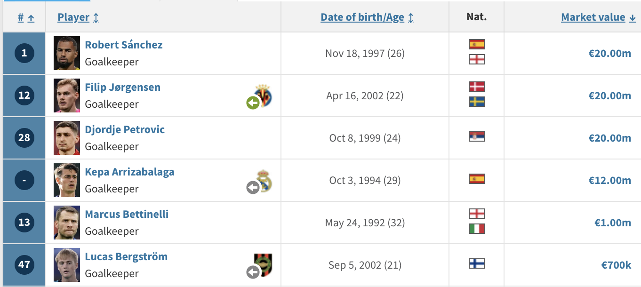Click the Real Madrid club crest icon
The image size is (641, 287).
tap(264, 181)
